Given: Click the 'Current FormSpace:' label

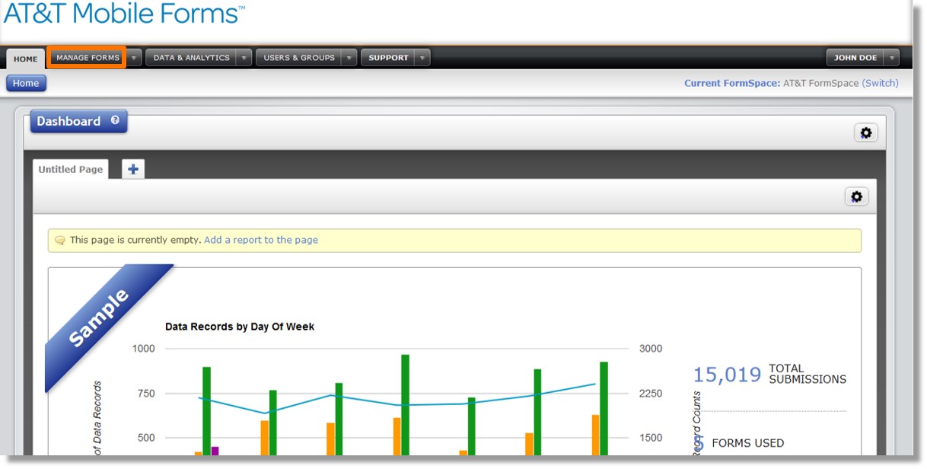Looking at the screenshot, I should click(x=732, y=83).
